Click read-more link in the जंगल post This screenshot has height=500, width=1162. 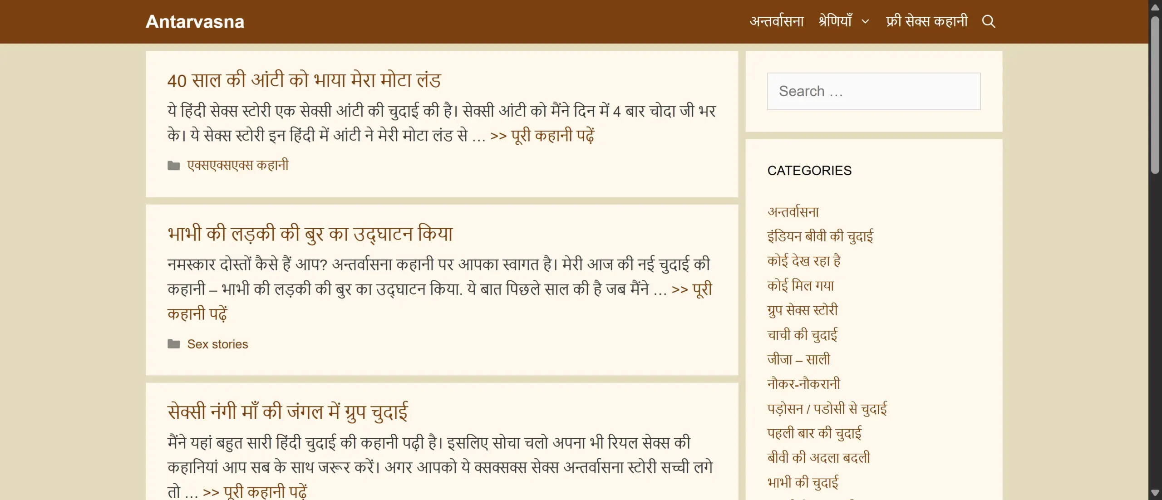click(x=255, y=491)
